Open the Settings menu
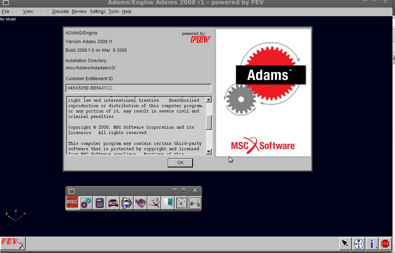 pyautogui.click(x=97, y=11)
